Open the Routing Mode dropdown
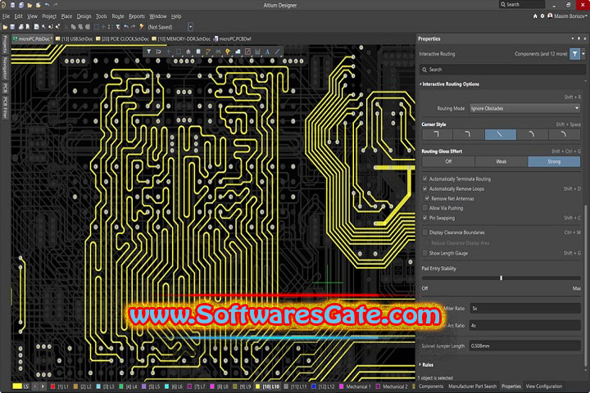Image resolution: width=590 pixels, height=393 pixels. pyautogui.click(x=524, y=108)
